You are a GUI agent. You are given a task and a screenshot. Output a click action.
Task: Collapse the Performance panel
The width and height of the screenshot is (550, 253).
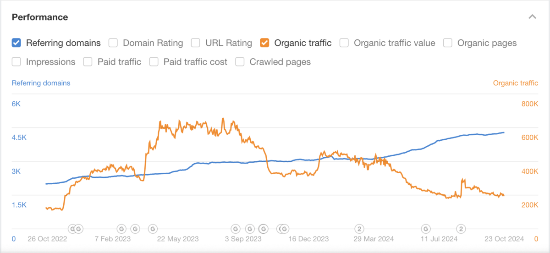click(x=532, y=17)
